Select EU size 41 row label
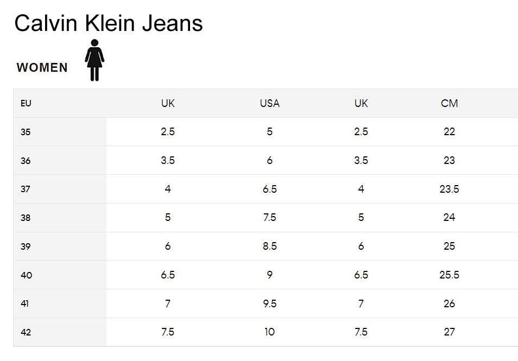Image resolution: width=518 pixels, height=361 pixels. pos(25,303)
